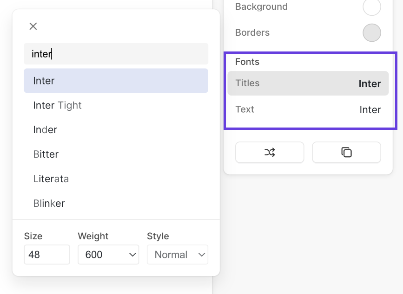Click the Size field showing 48
The width and height of the screenshot is (403, 294).
[46, 254]
